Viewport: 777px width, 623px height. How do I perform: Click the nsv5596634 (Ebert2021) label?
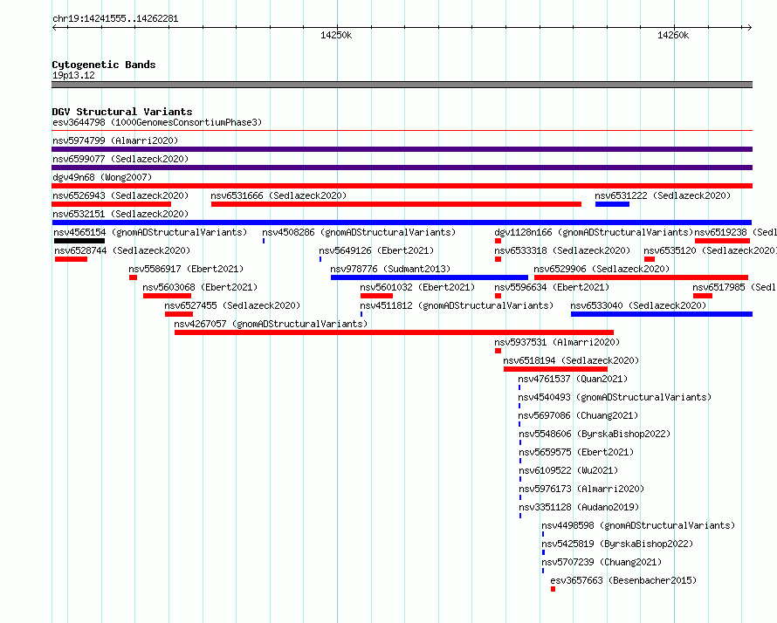click(x=552, y=287)
